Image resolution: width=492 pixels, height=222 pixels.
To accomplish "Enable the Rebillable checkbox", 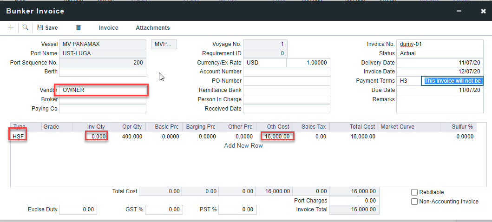I will pyautogui.click(x=414, y=192).
